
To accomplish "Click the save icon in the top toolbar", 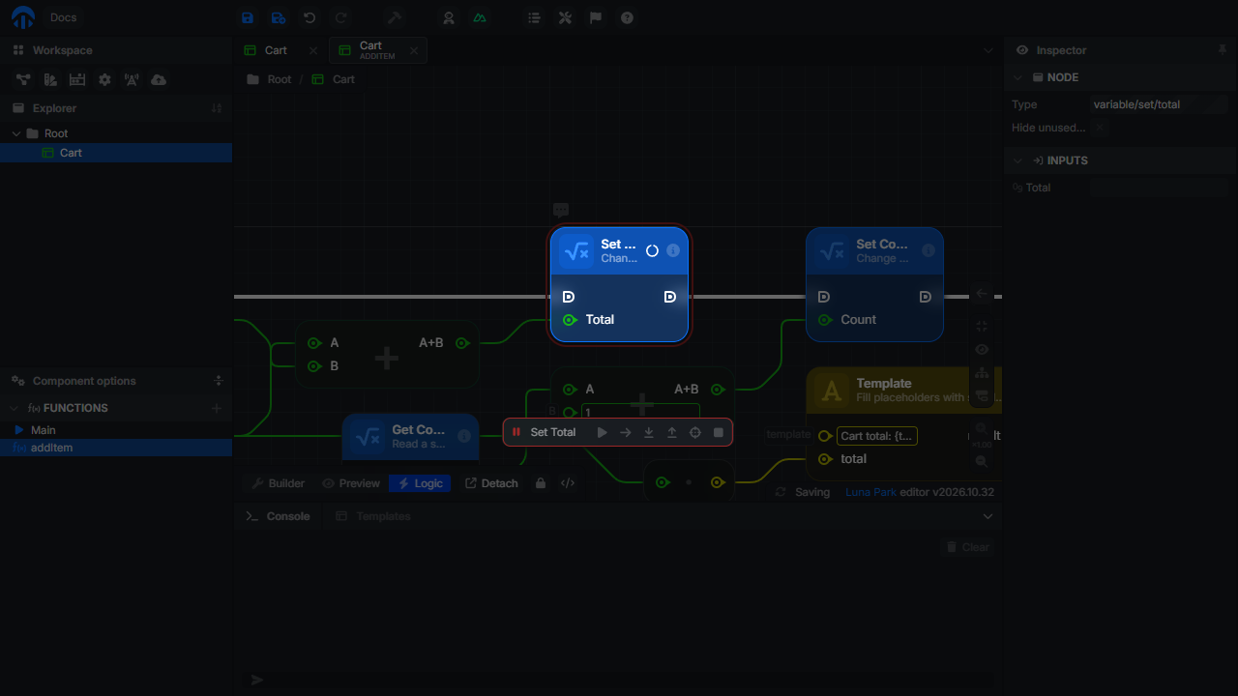I will pyautogui.click(x=248, y=17).
